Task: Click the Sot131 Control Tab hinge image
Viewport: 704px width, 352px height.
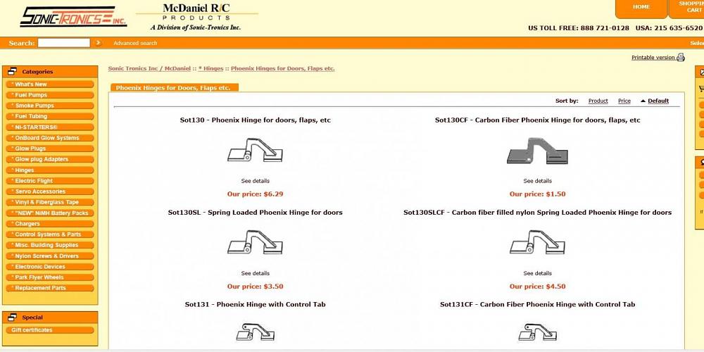Action: 255,332
